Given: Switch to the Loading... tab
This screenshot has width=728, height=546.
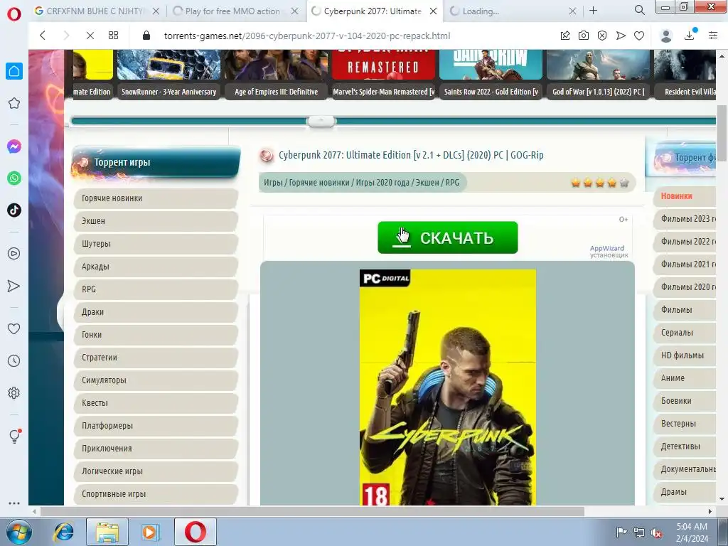Looking at the screenshot, I should (506, 11).
